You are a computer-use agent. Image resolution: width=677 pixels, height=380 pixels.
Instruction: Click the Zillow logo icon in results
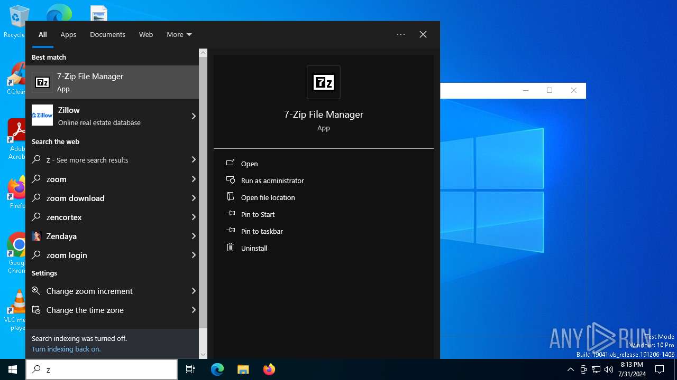point(42,115)
